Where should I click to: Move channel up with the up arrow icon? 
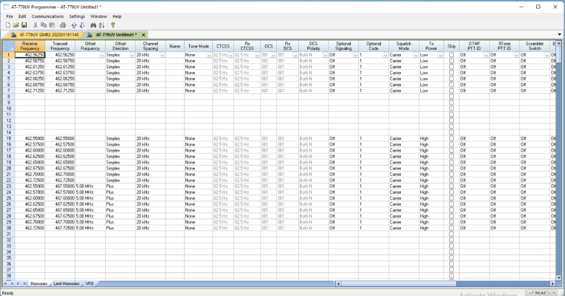tap(74, 25)
